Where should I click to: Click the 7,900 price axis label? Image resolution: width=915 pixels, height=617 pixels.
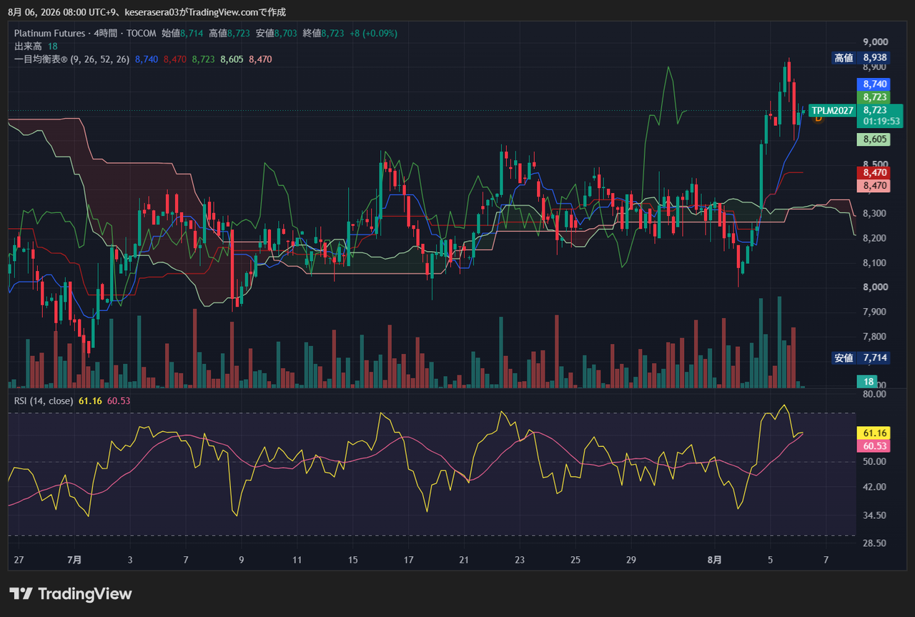coord(875,312)
